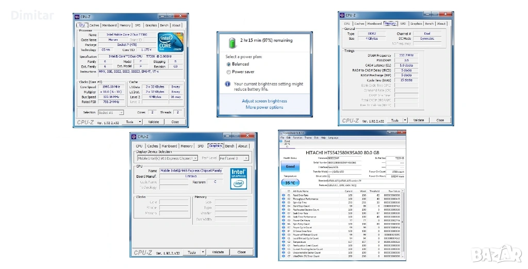Open More power options link
Screen dimensions: 528x269
265,107
